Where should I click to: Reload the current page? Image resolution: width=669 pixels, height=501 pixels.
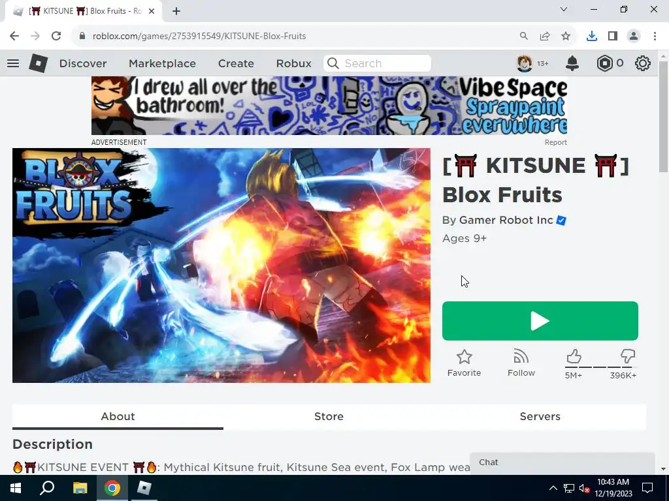point(56,36)
